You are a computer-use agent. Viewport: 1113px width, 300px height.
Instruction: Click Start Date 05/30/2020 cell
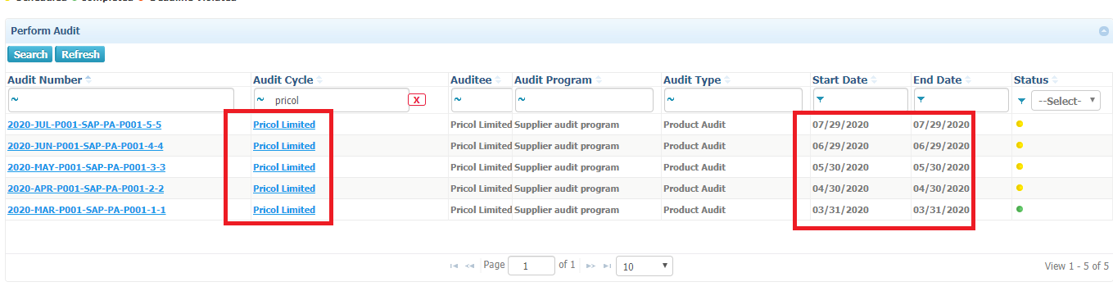[840, 167]
